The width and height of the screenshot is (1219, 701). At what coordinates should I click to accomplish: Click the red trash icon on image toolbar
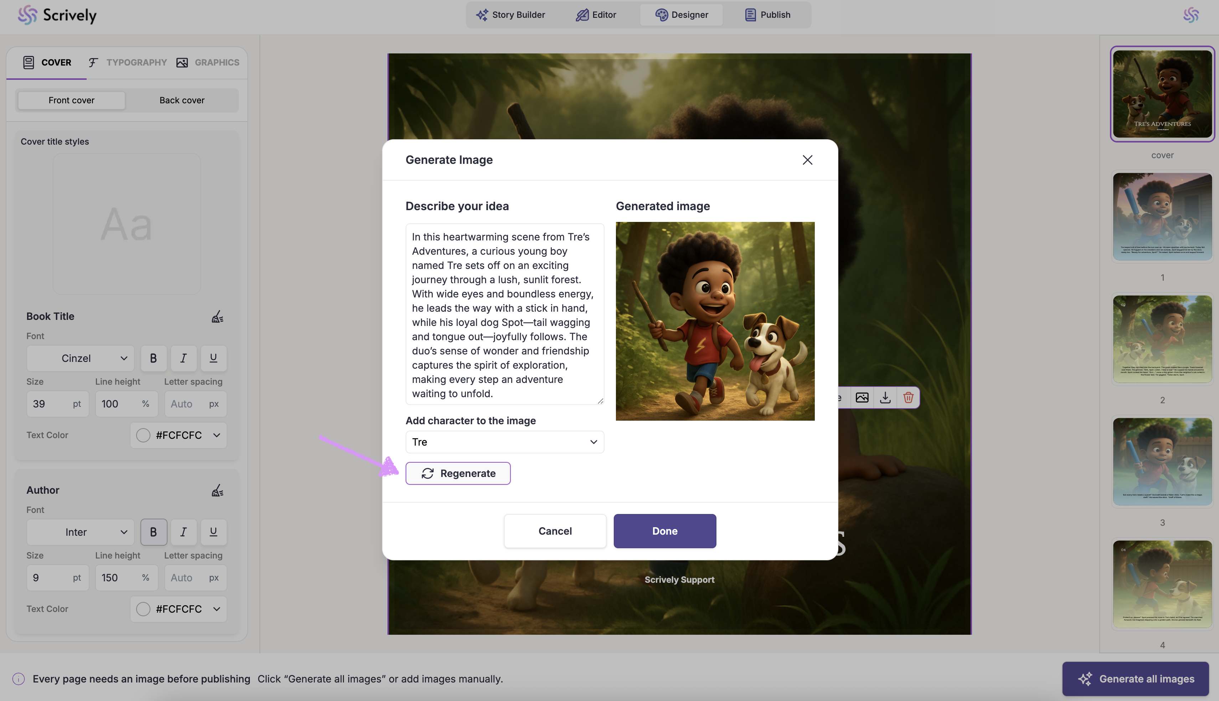point(908,398)
